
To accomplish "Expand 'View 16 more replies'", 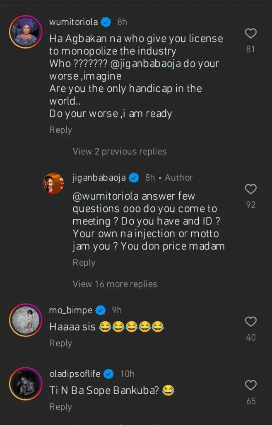I will click(115, 284).
